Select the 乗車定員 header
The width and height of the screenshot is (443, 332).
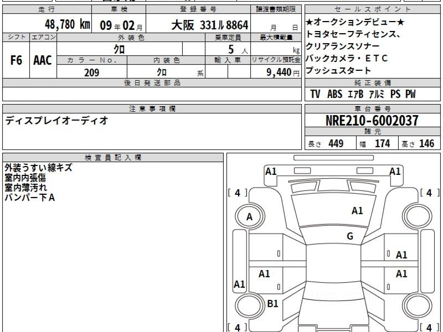point(228,37)
